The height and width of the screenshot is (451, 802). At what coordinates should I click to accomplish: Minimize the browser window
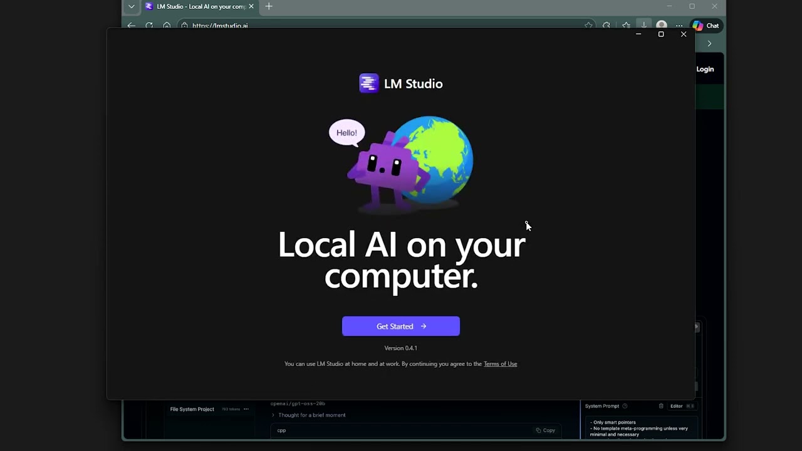click(669, 6)
